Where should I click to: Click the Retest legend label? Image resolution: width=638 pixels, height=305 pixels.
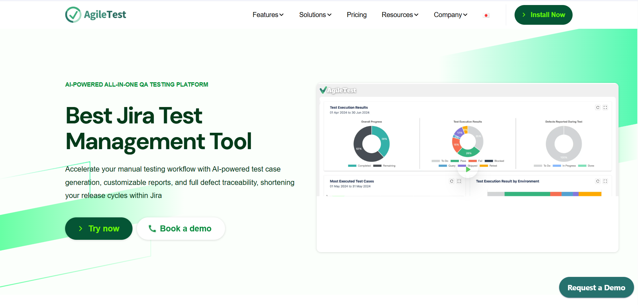(x=493, y=166)
